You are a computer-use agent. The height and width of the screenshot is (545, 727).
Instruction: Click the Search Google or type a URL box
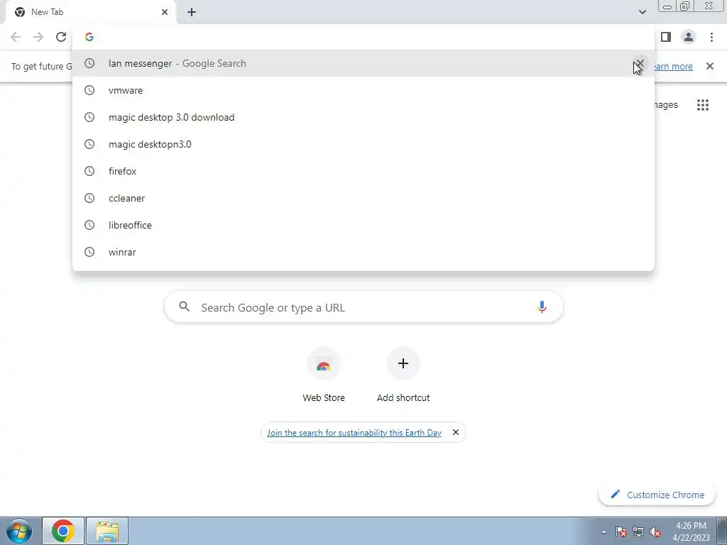click(363, 307)
